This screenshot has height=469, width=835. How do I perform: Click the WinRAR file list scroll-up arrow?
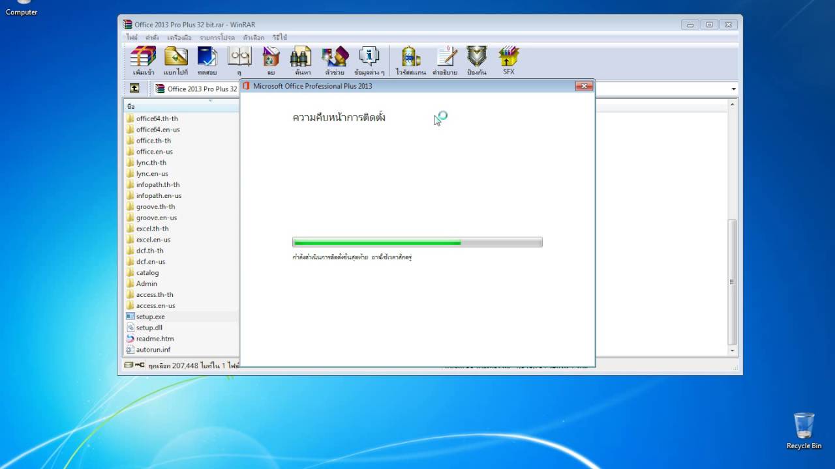click(733, 105)
